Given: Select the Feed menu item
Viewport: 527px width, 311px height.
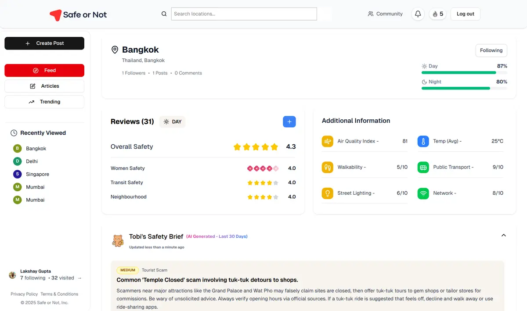Looking at the screenshot, I should (x=44, y=70).
